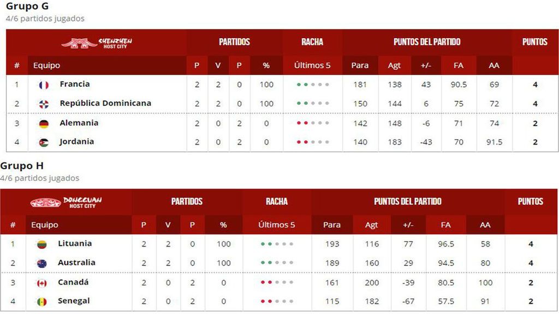Click the Jordan flag icon
559x314 pixels.
pyautogui.click(x=44, y=143)
